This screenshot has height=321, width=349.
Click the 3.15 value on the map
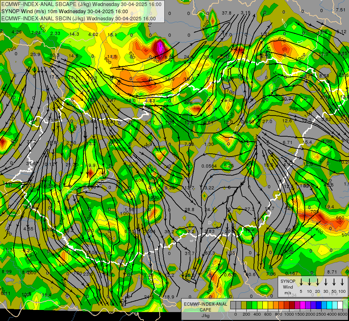click(246, 13)
